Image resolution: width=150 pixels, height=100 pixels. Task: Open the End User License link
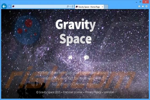click(x=73, y=92)
